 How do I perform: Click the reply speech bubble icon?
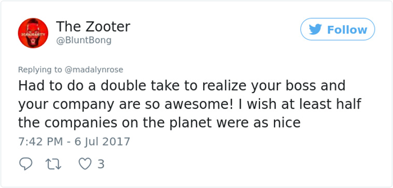[25, 164]
